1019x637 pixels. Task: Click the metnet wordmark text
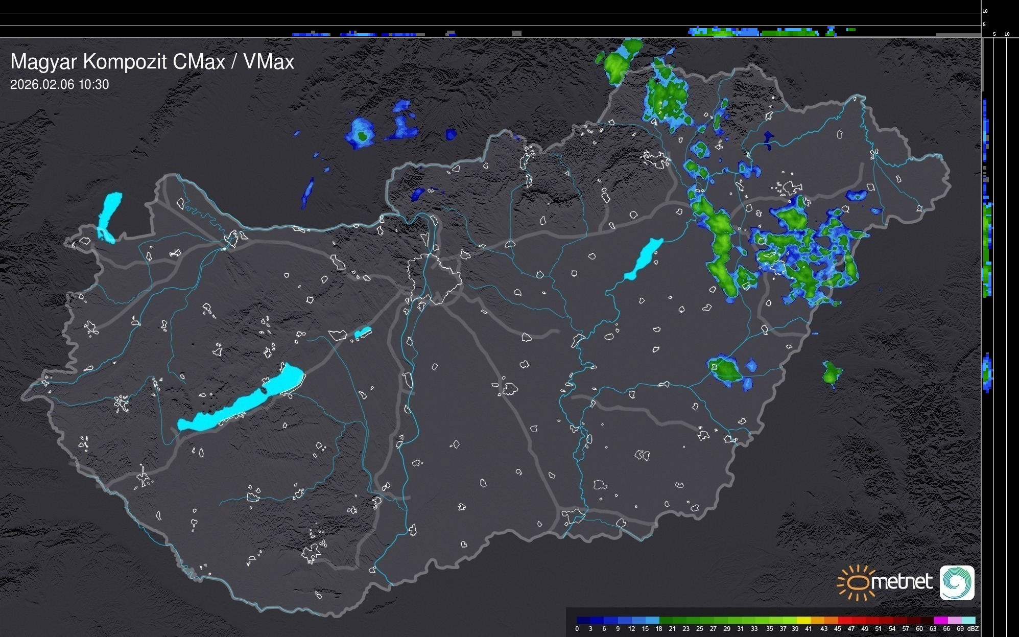click(902, 582)
